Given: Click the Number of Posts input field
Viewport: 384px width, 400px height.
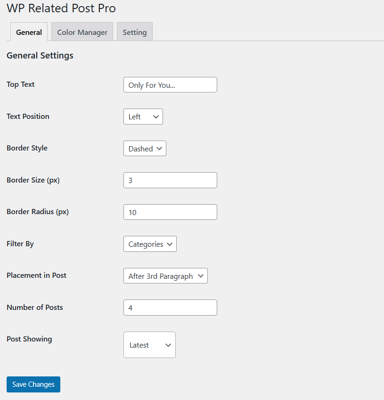Looking at the screenshot, I should tap(170, 308).
